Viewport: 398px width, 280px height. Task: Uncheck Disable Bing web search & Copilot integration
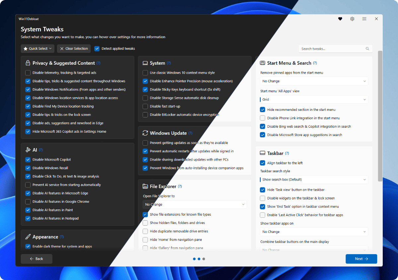262,126
